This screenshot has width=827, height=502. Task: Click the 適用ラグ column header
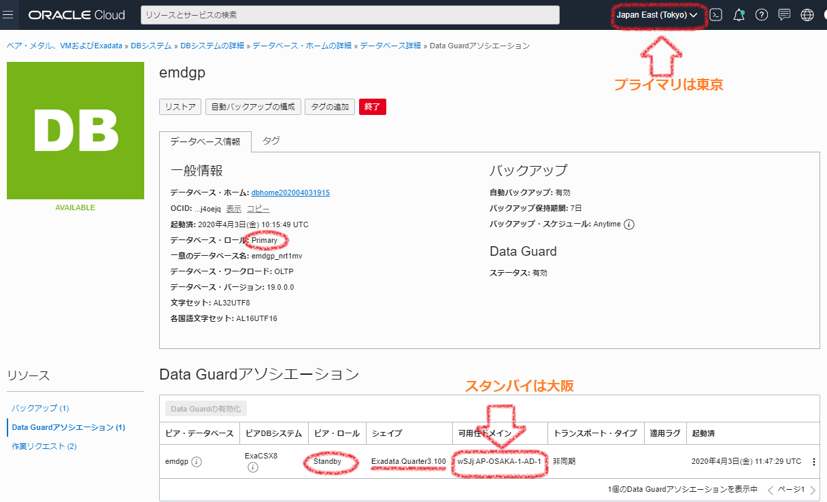point(664,433)
